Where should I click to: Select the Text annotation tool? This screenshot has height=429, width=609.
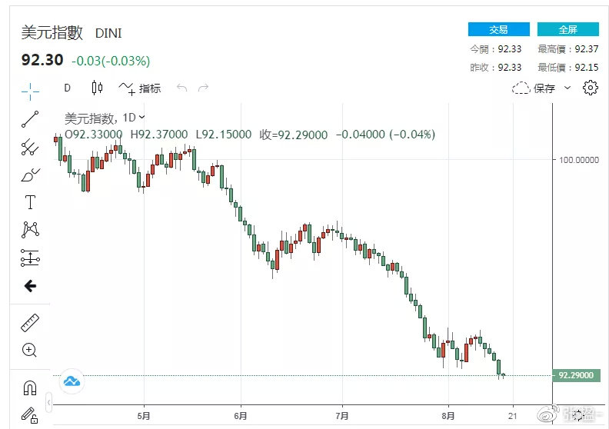point(30,202)
